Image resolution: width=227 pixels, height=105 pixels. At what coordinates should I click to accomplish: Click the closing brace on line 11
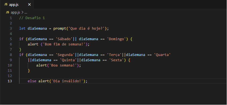point(29,71)
